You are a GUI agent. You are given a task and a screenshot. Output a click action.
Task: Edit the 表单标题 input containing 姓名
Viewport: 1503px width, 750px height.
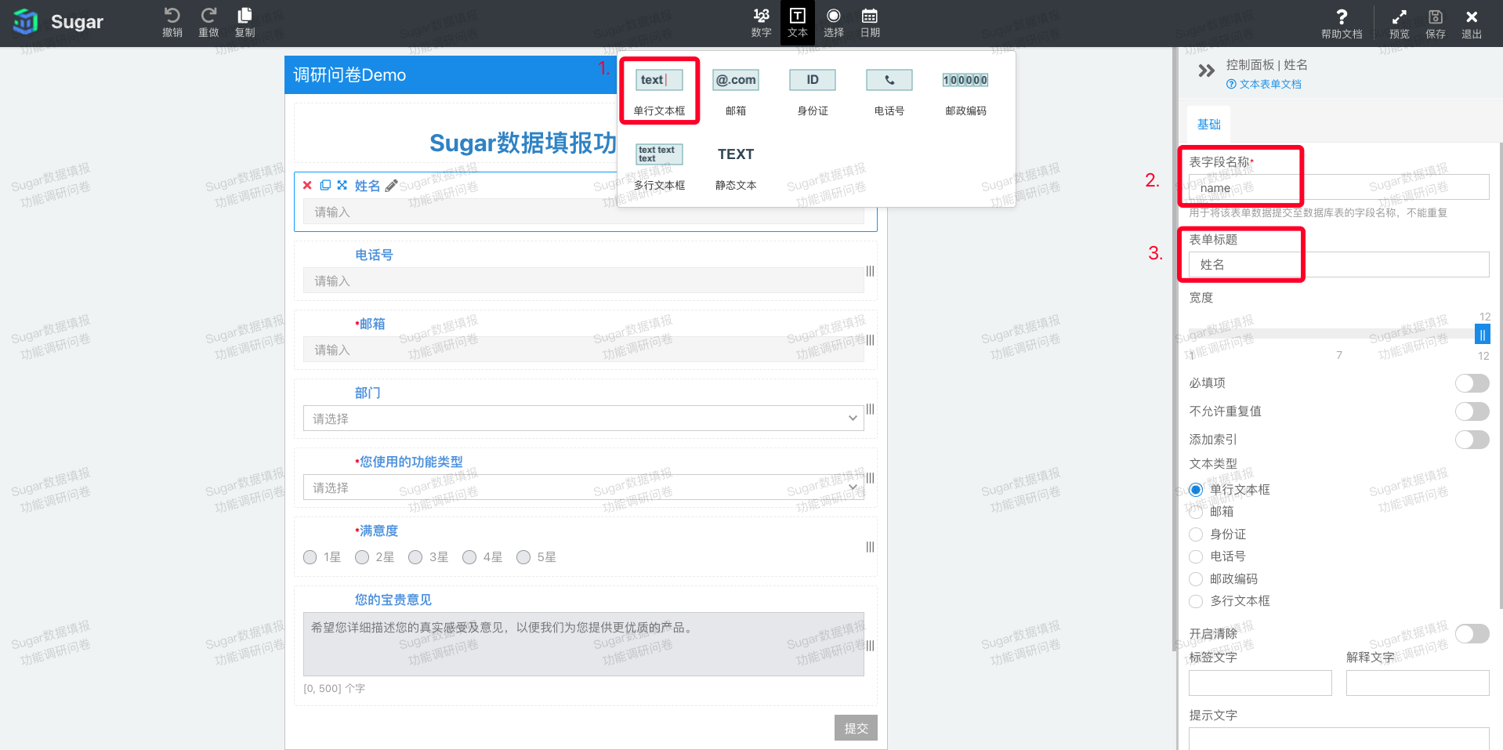click(x=1338, y=264)
